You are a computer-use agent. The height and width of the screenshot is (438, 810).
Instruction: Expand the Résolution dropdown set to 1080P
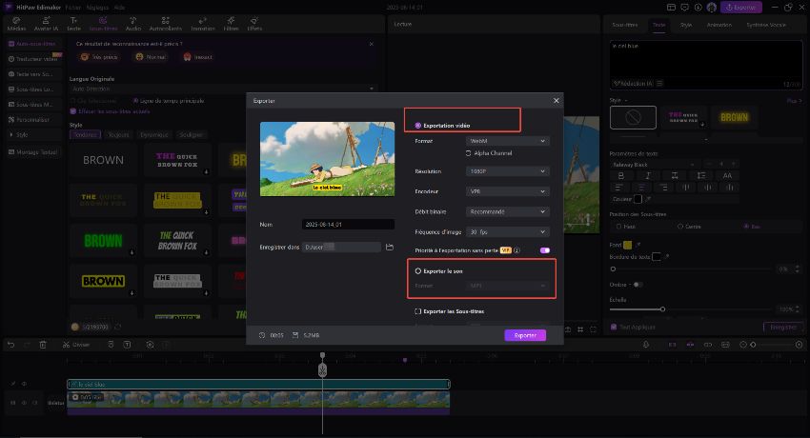point(507,171)
